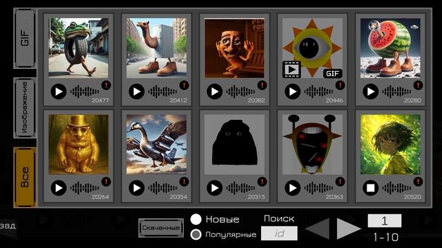The width and height of the screenshot is (442, 248).
Task: Report card 20446 with red exclamation icon
Action: click(x=340, y=85)
